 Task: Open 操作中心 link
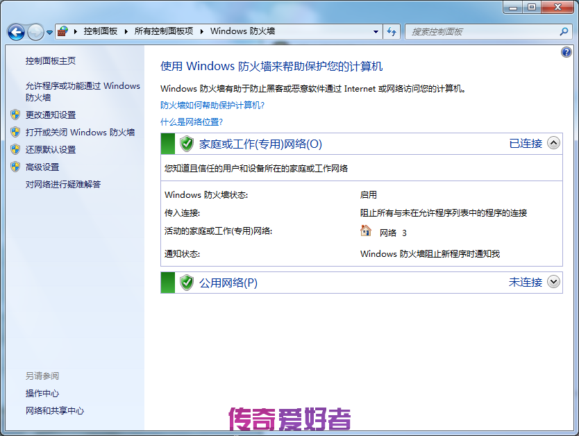[x=42, y=394]
